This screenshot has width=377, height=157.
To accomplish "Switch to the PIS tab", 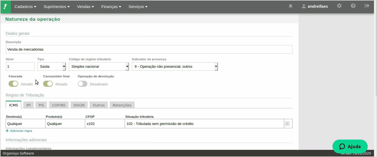I will tap(41, 105).
